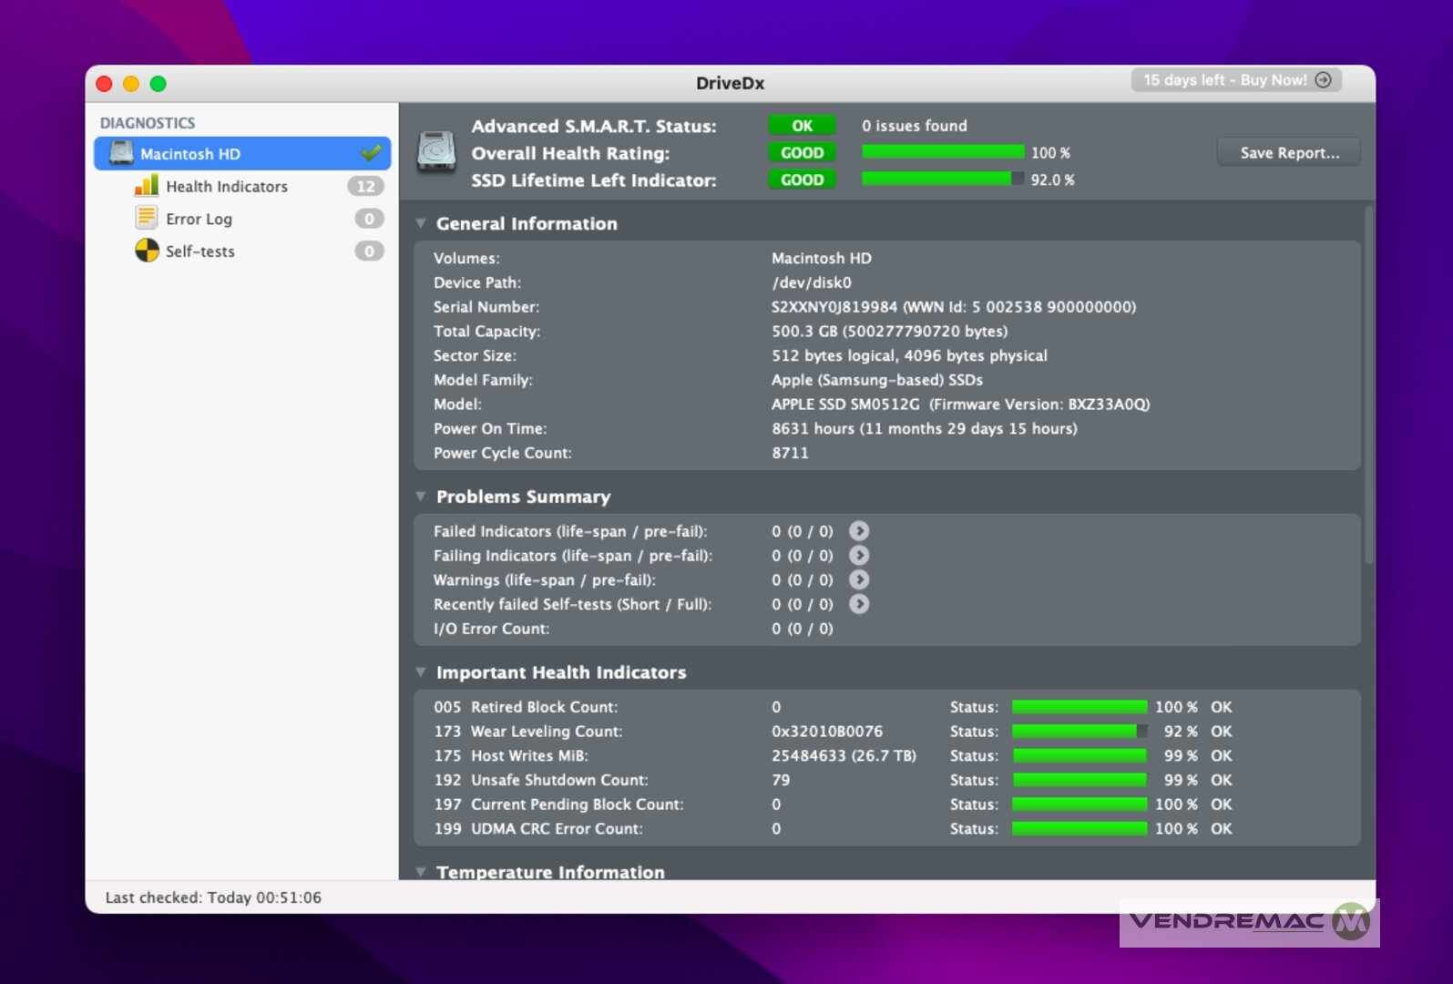Click the large SSD drive icon in header
The height and width of the screenshot is (984, 1453).
436,151
